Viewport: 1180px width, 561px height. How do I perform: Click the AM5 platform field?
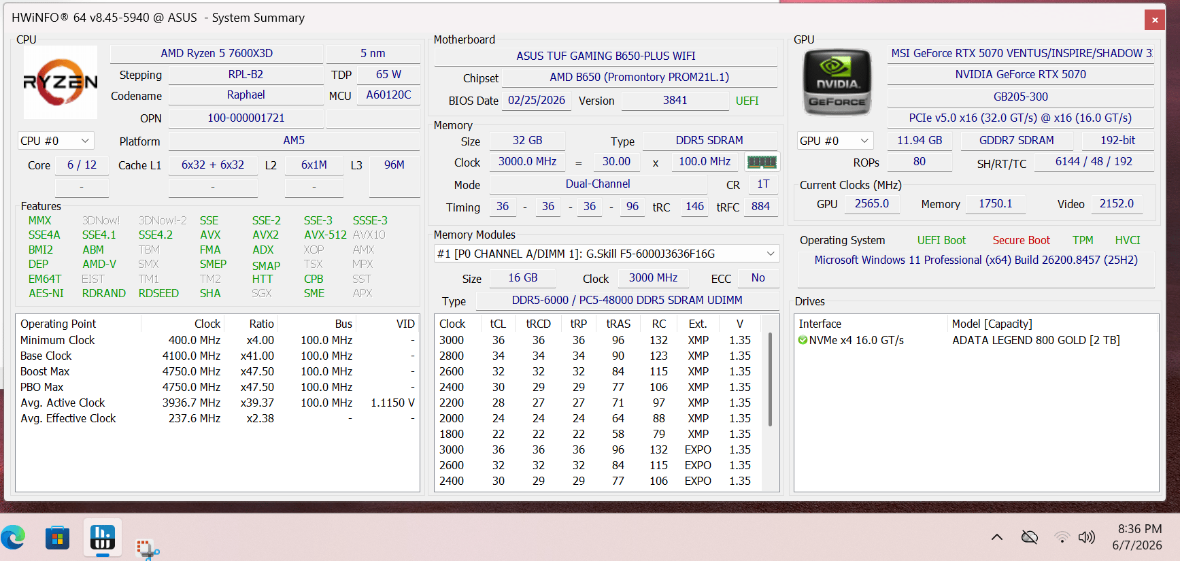tap(294, 141)
